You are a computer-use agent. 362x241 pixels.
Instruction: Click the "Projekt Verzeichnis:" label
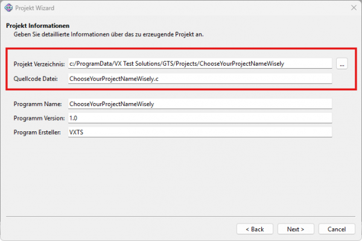pos(39,63)
